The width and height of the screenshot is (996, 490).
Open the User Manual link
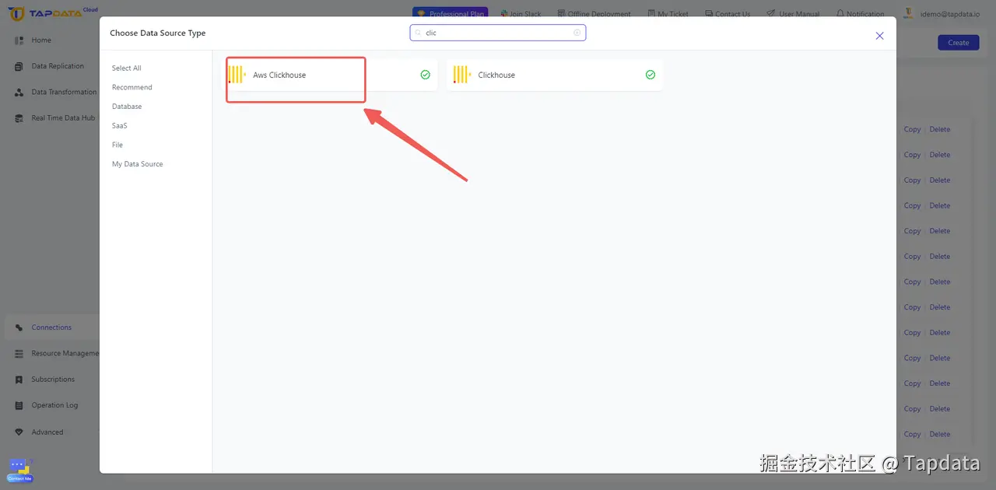click(x=793, y=14)
